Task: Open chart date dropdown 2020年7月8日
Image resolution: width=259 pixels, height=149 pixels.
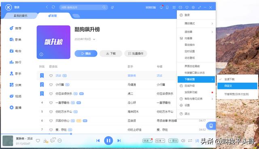Action: (x=85, y=39)
